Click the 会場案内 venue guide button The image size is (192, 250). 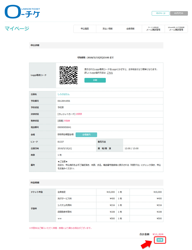click(86, 134)
